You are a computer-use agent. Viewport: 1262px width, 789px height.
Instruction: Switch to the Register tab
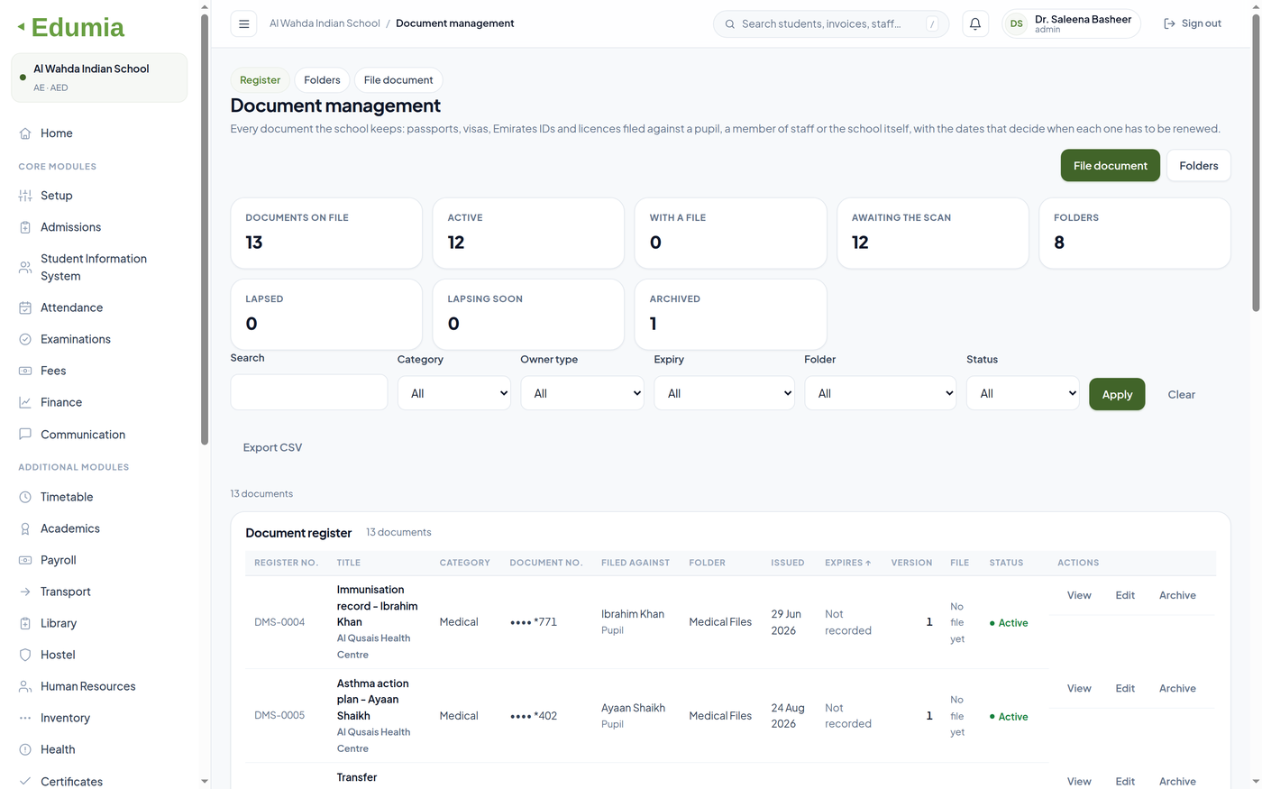coord(261,80)
